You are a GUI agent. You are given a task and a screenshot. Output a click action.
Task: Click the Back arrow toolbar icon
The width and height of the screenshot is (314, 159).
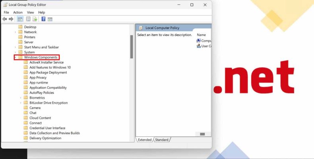click(5, 19)
